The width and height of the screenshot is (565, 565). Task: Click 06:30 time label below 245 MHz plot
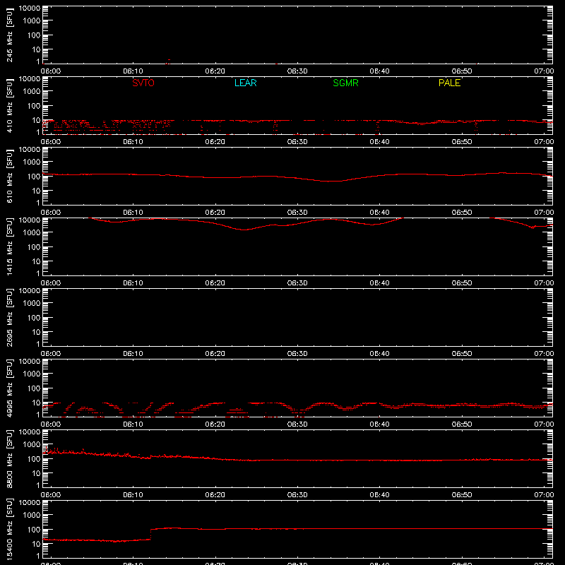(x=297, y=71)
